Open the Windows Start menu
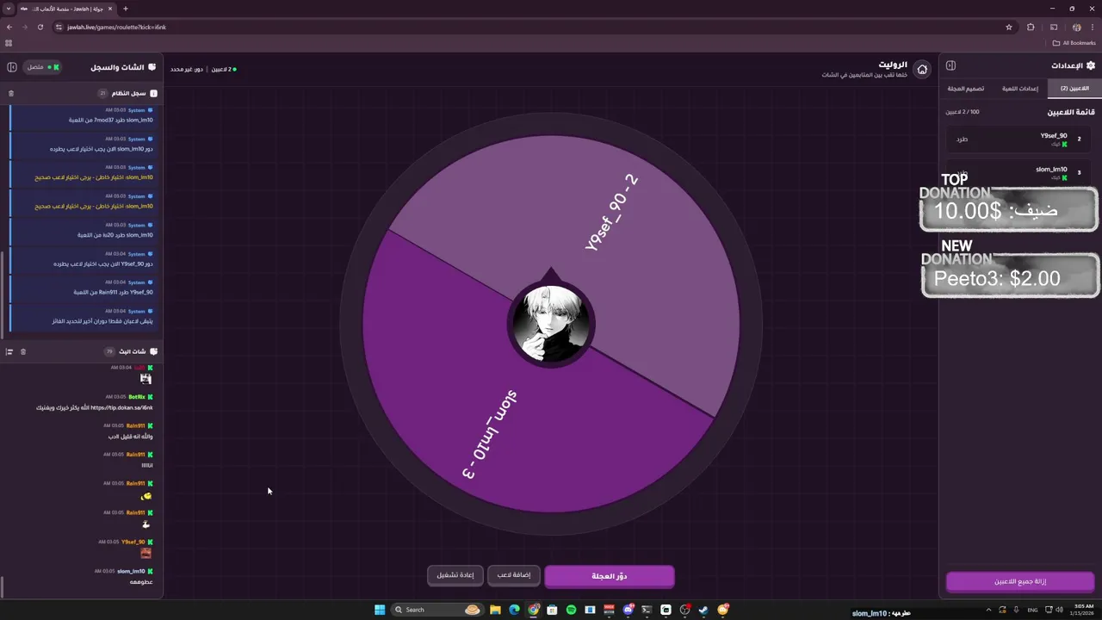Screen dimensions: 1102x620 (x=380, y=610)
